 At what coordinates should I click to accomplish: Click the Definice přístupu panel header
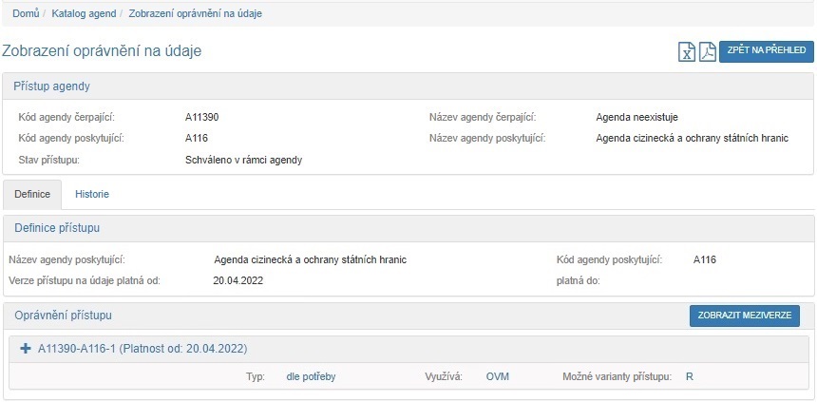57,228
